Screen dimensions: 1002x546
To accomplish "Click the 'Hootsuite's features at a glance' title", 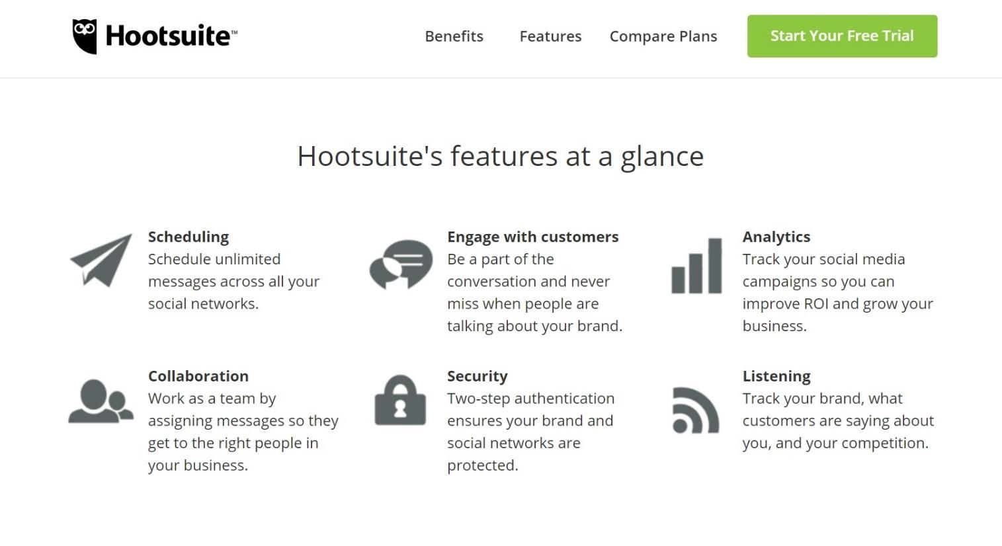I will tap(501, 157).
